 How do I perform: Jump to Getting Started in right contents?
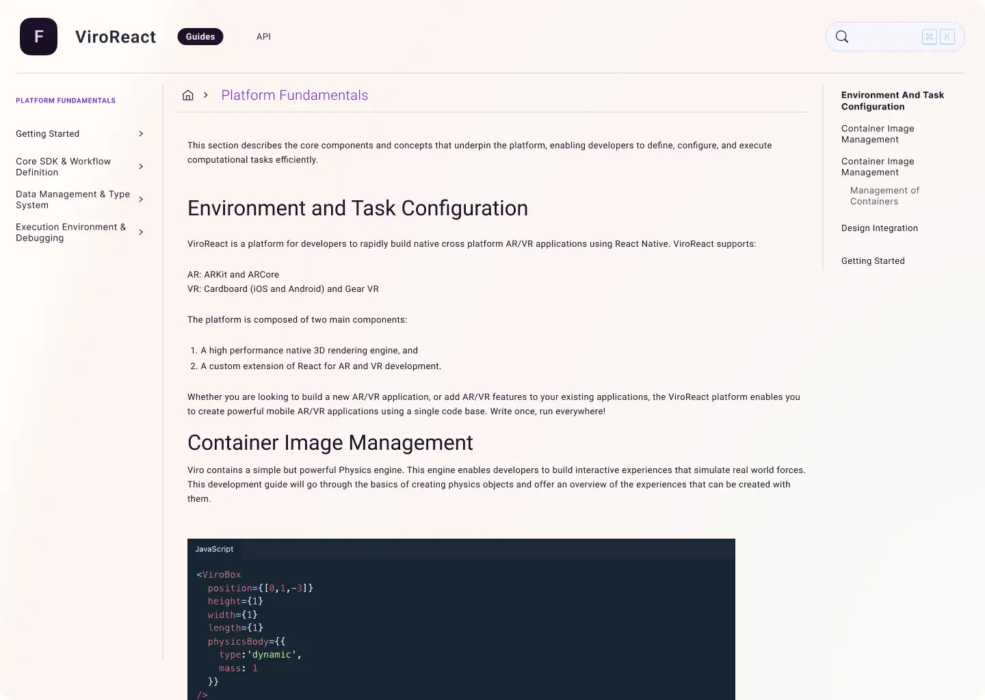click(x=873, y=261)
